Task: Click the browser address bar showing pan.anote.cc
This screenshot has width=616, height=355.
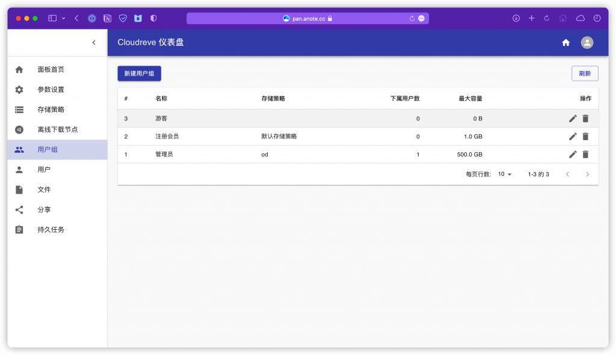Action: pos(308,17)
